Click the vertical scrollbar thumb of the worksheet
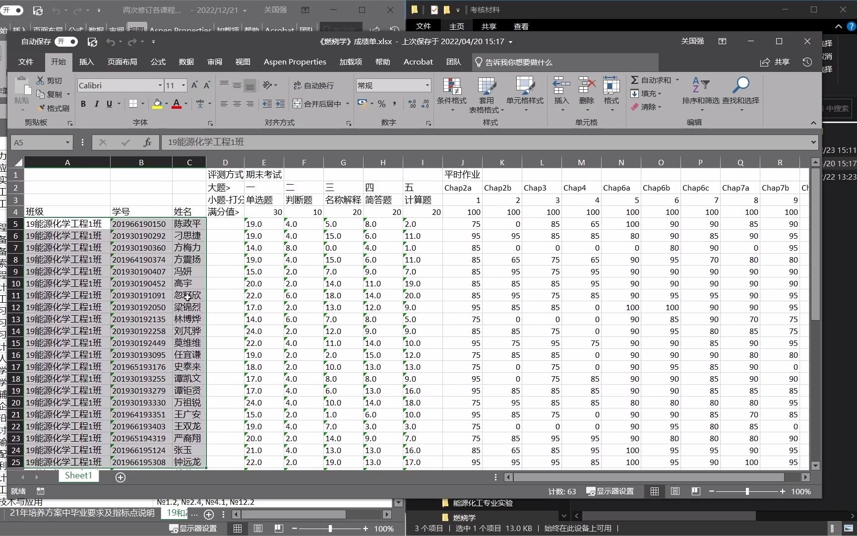The height and width of the screenshot is (536, 857). [x=815, y=243]
